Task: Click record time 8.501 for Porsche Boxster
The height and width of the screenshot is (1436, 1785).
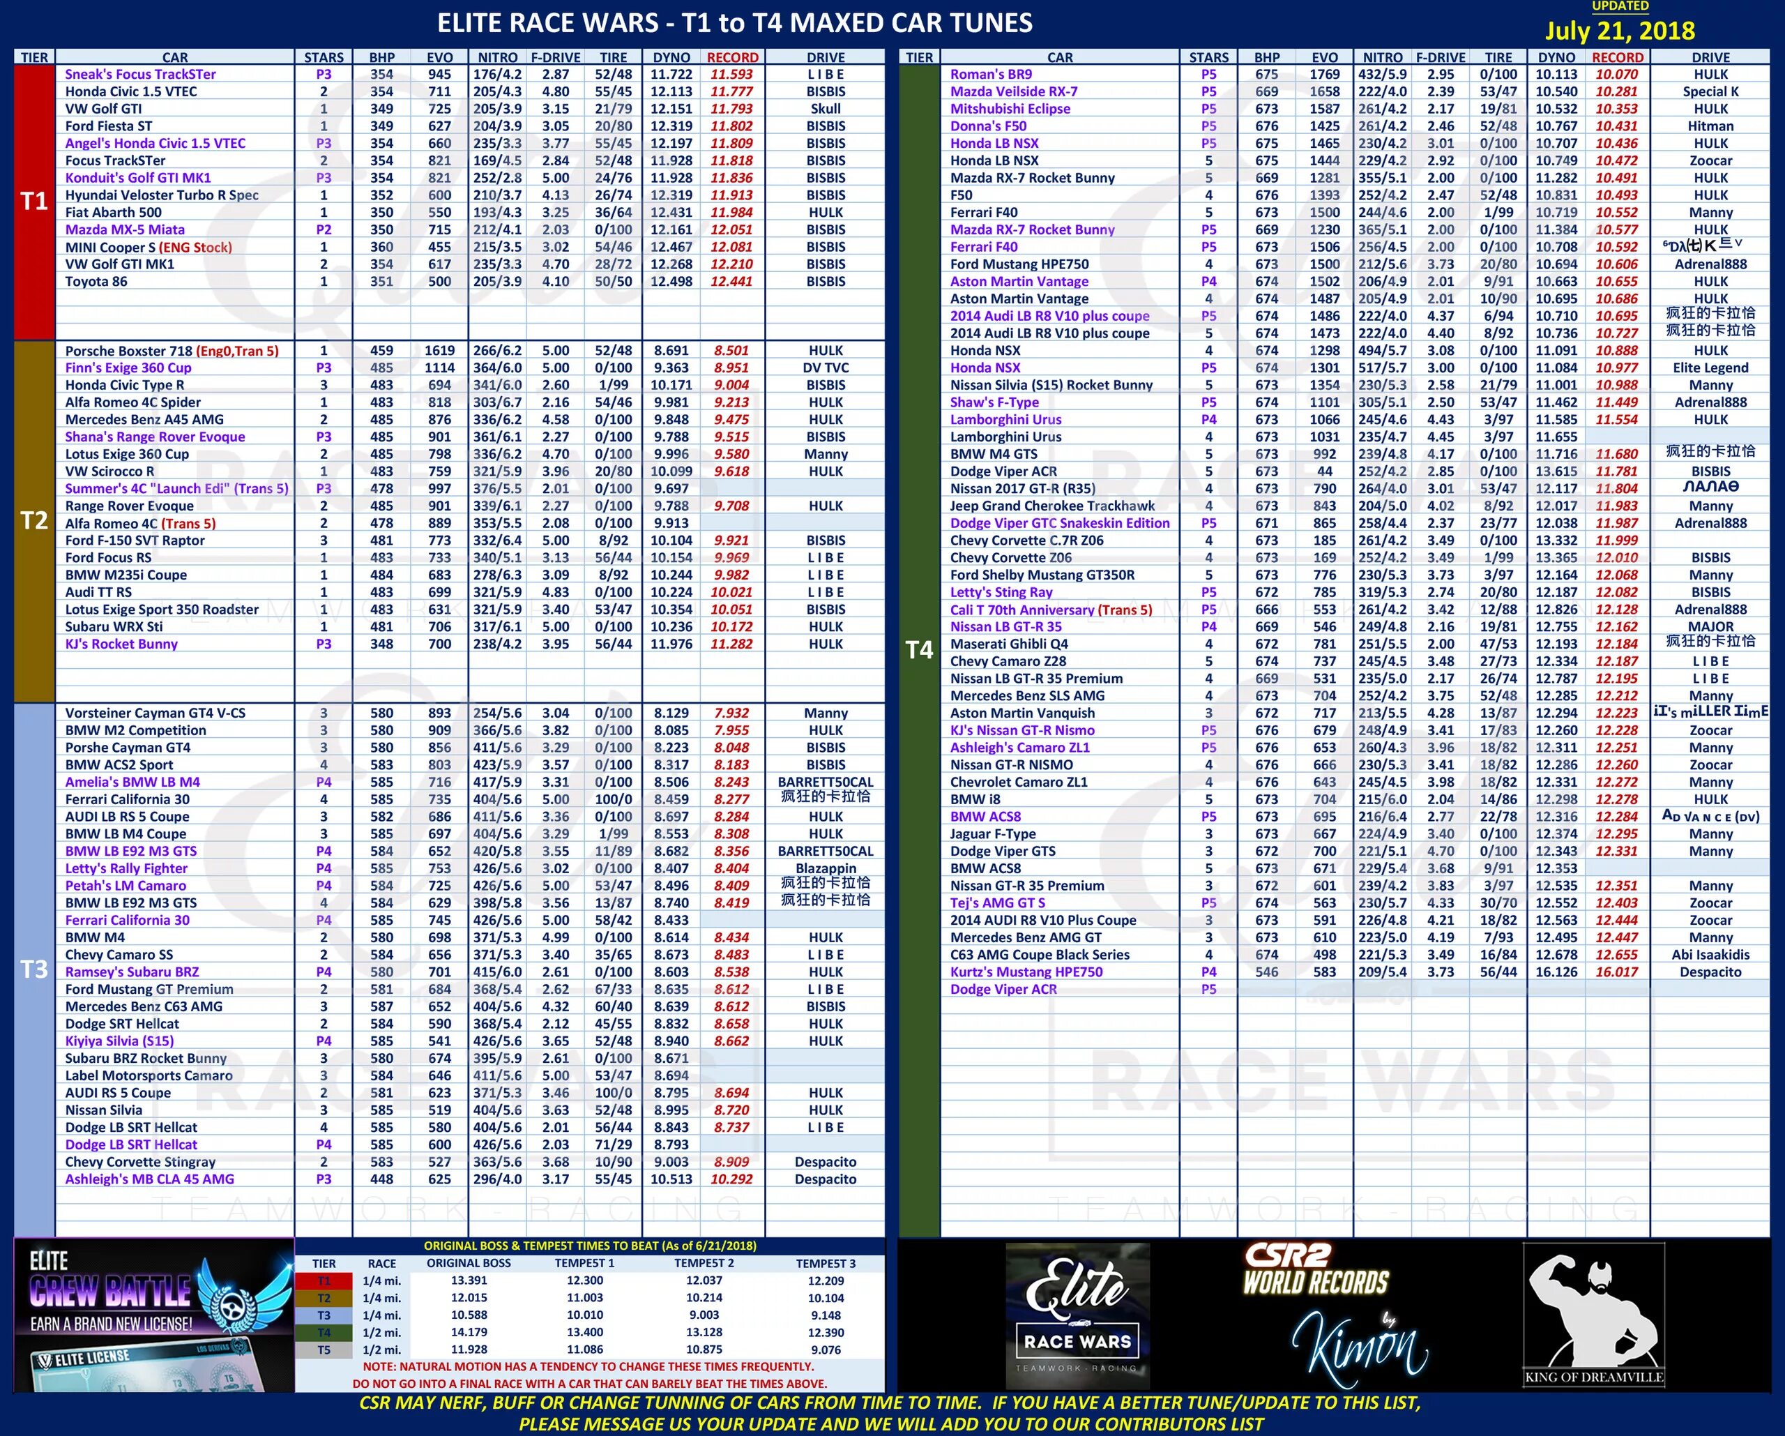Action: pos(732,350)
